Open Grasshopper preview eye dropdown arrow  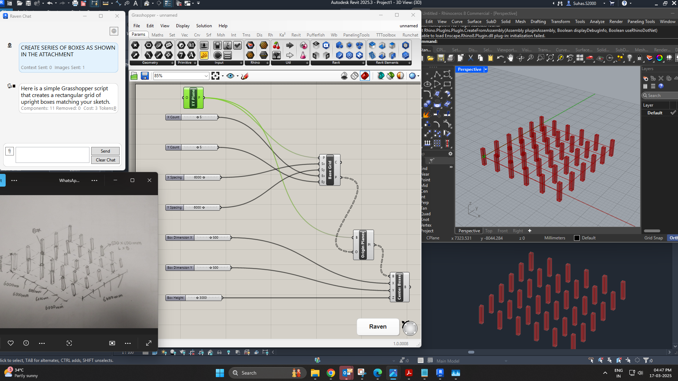coord(237,76)
